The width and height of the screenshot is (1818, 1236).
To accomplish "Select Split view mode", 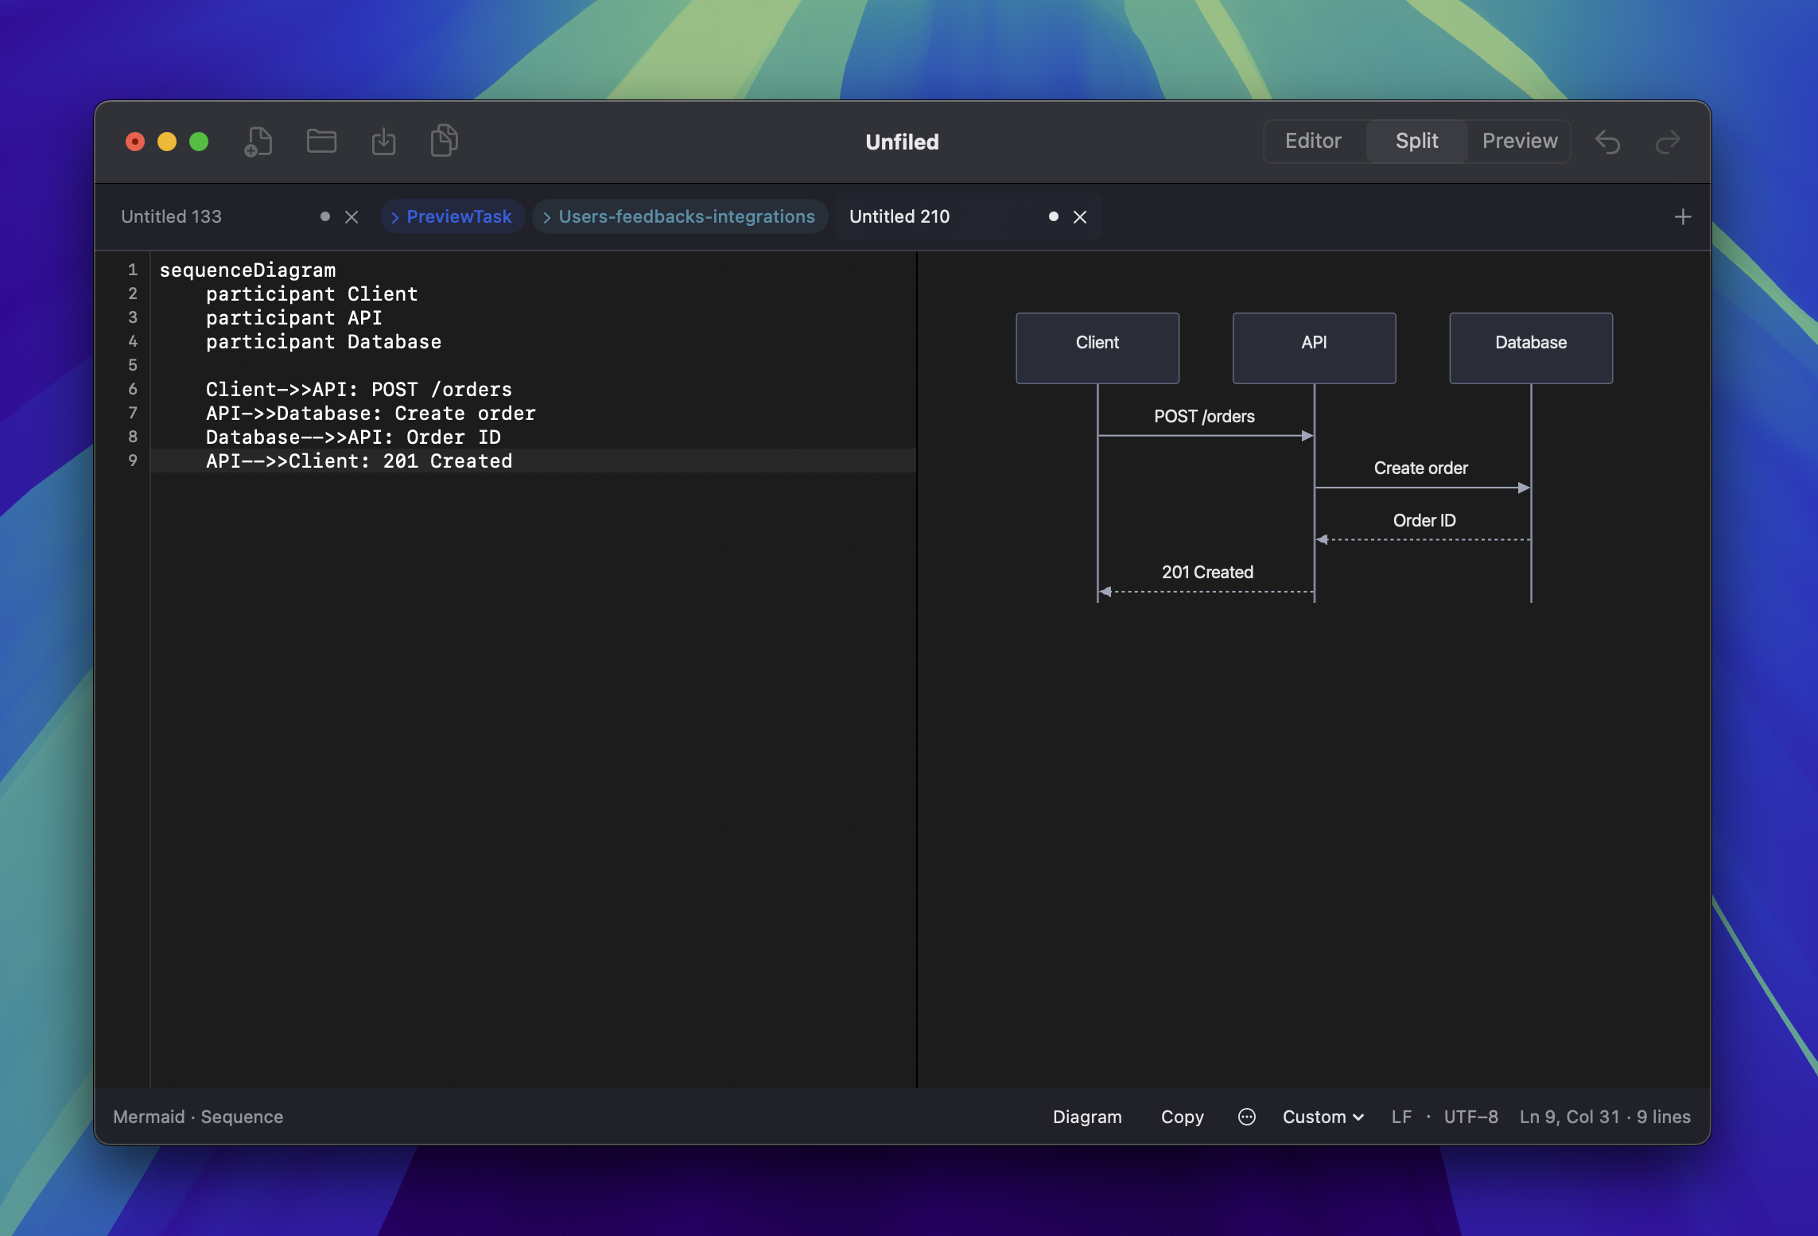I will click(x=1416, y=141).
